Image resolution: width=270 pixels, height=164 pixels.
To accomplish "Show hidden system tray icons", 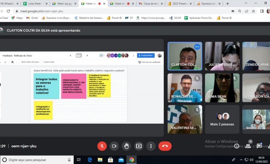I will click(x=241, y=160).
